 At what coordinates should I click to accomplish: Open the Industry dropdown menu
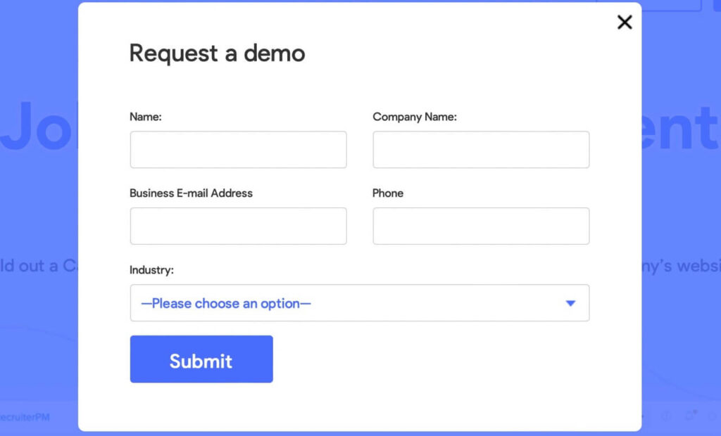click(360, 303)
